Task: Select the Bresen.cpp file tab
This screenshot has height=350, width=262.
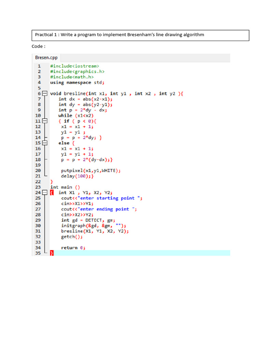Action: 46,57
